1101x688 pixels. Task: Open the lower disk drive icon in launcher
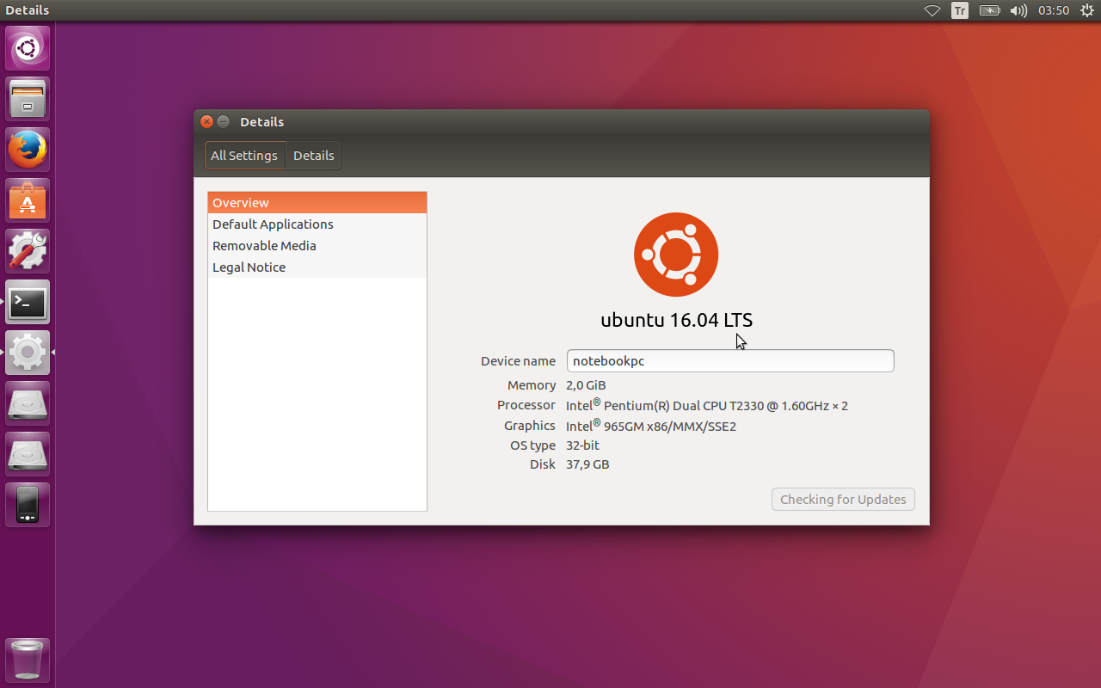click(x=28, y=454)
